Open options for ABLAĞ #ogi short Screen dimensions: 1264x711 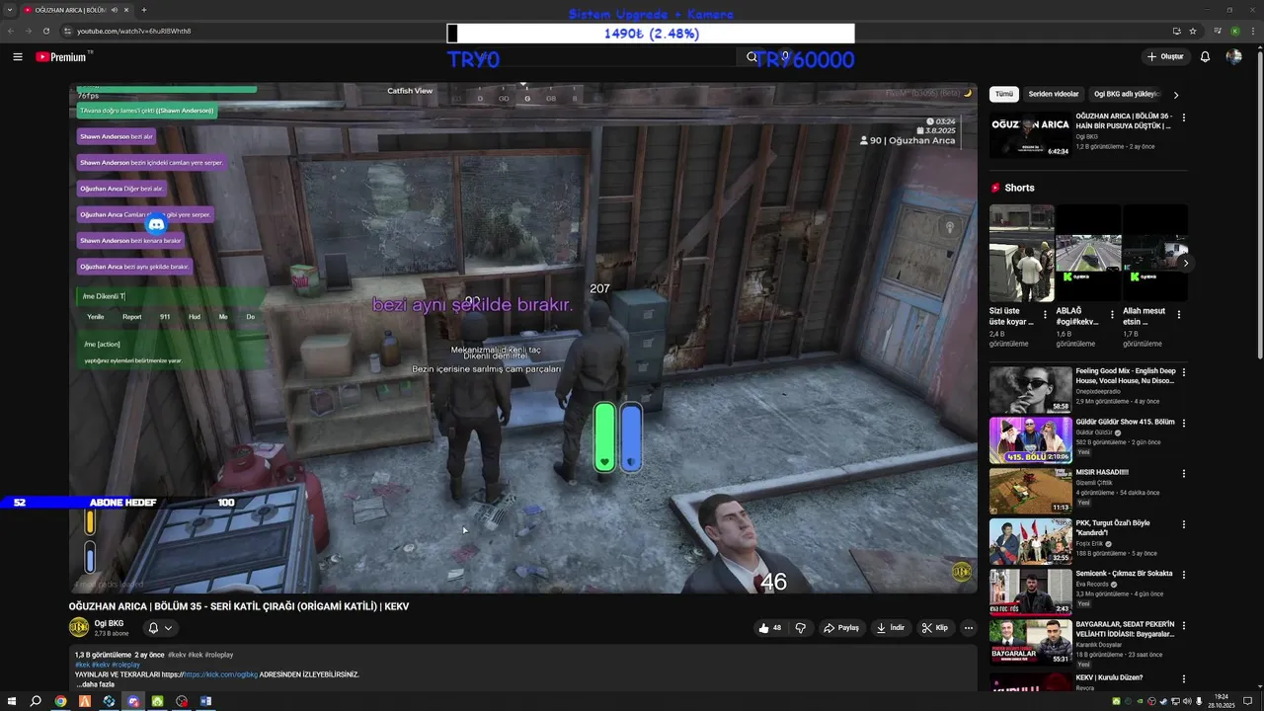click(1112, 315)
